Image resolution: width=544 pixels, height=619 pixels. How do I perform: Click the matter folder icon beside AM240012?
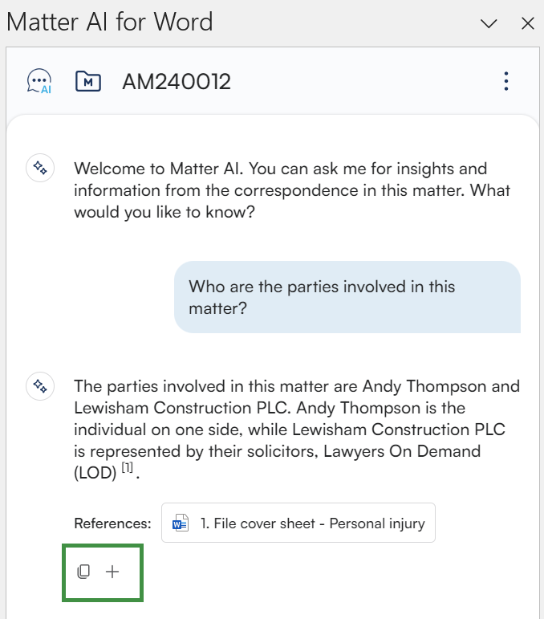coord(87,81)
